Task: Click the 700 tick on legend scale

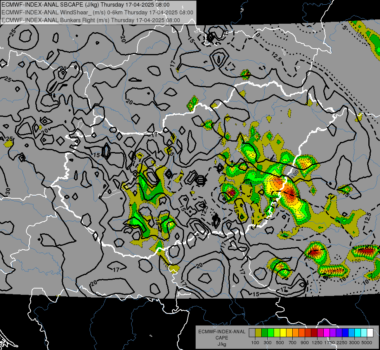Action: (x=293, y=343)
